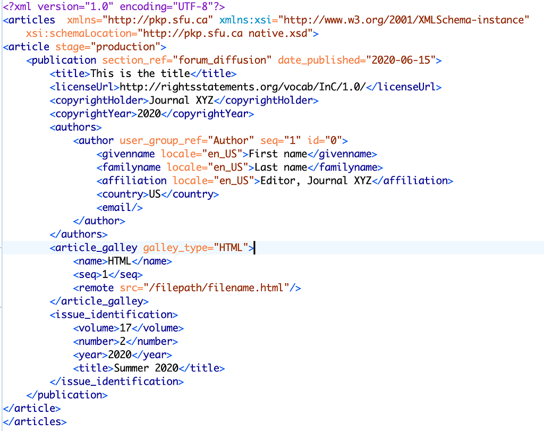Click the closing articles tag on last line
Screen dimensions: 544x431
coord(35,421)
